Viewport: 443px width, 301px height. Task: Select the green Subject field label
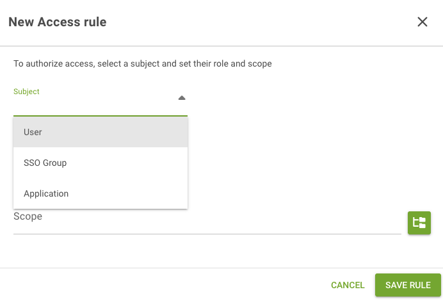(x=26, y=92)
